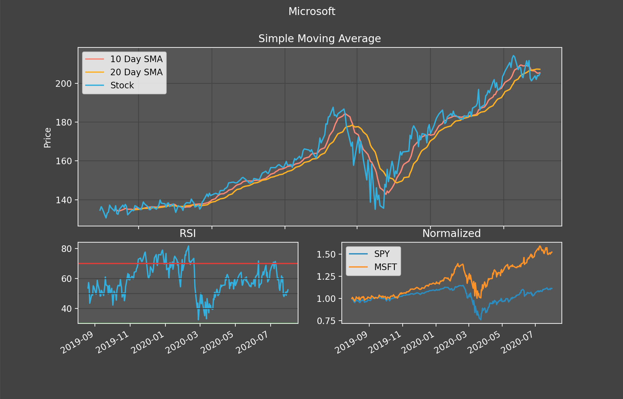This screenshot has height=399, width=623.
Task: Click the 10 Day SMA legend line swatch
Action: coord(95,59)
